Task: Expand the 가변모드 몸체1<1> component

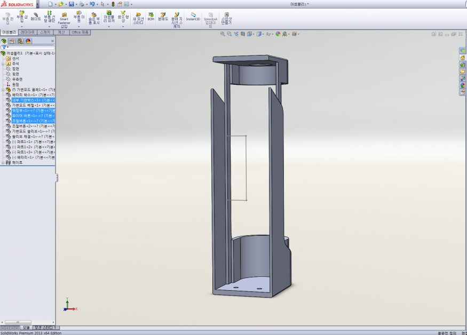Action: tap(3, 90)
